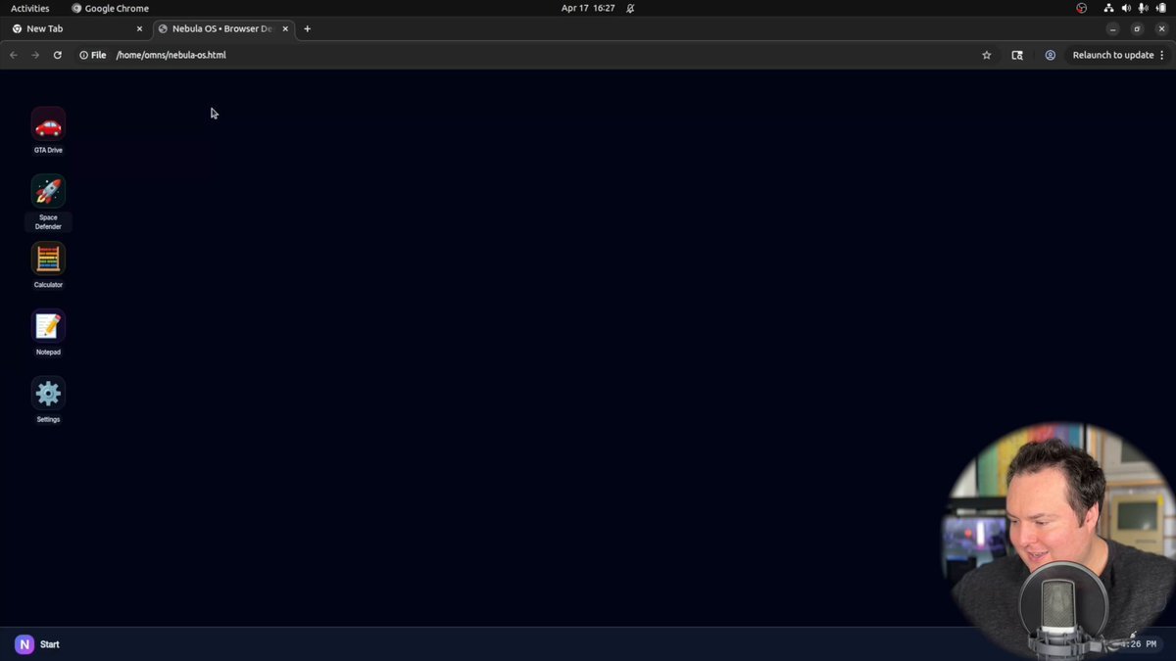This screenshot has height=661, width=1176.
Task: Reload the current page
Action: 58,55
